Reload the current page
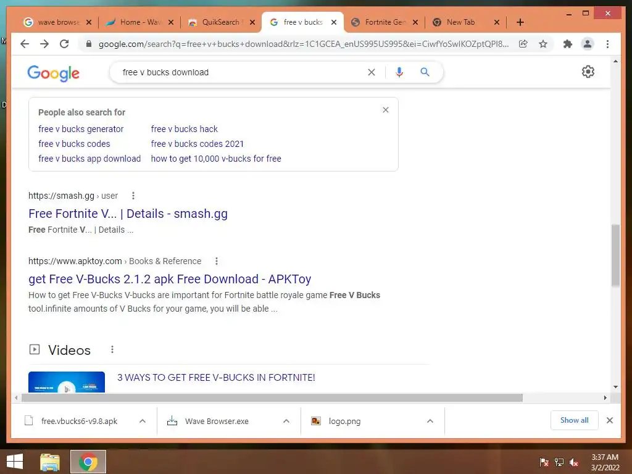 pyautogui.click(x=64, y=44)
